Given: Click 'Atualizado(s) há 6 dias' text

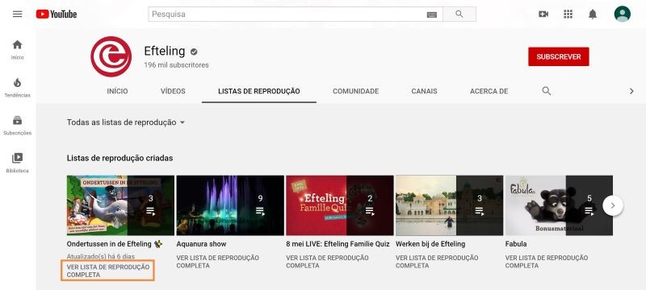Looking at the screenshot, I should point(100,257).
